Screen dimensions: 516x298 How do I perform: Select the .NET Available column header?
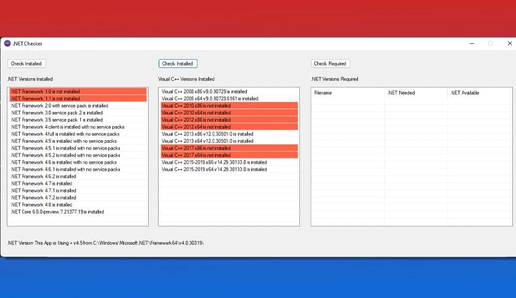479,93
